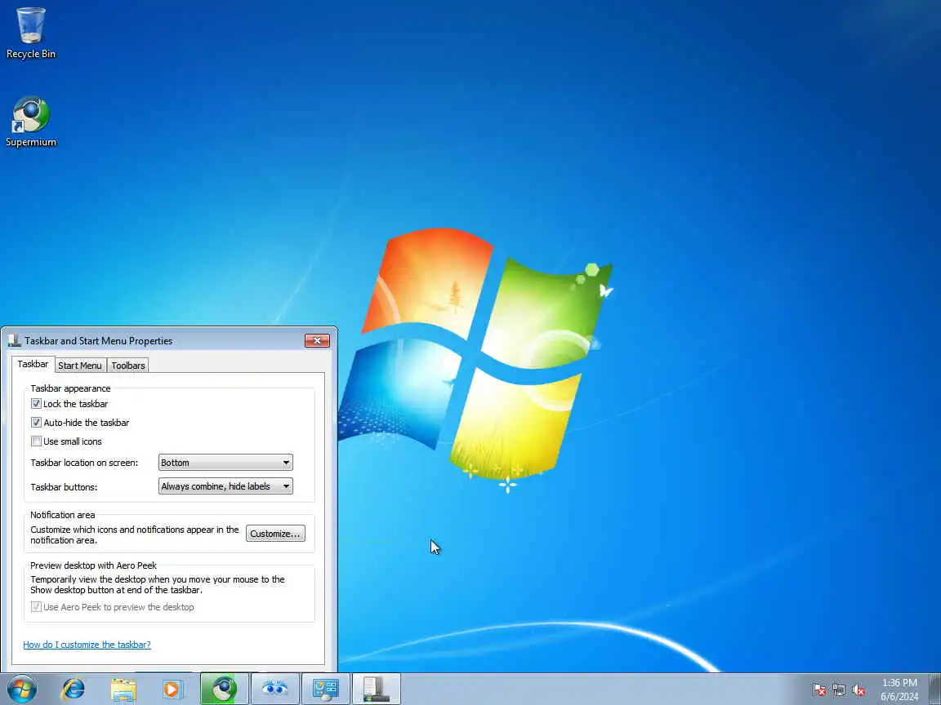Expand the Taskbar buttons combo box
Viewport: 941px width, 705px height.
(225, 486)
